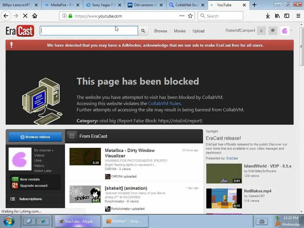This screenshot has height=228, width=304.
Task: Open the EraCast release! spotlight heading
Action: pyautogui.click(x=223, y=138)
